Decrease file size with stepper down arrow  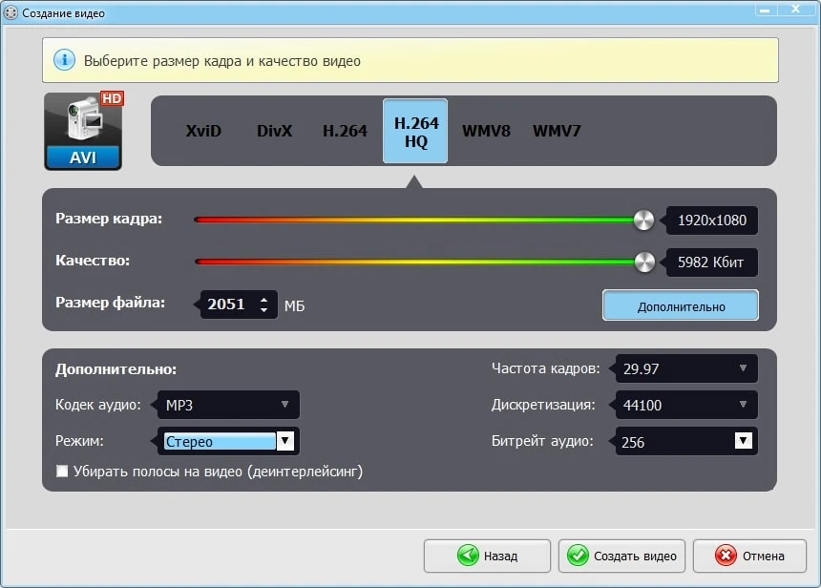pyautogui.click(x=264, y=310)
